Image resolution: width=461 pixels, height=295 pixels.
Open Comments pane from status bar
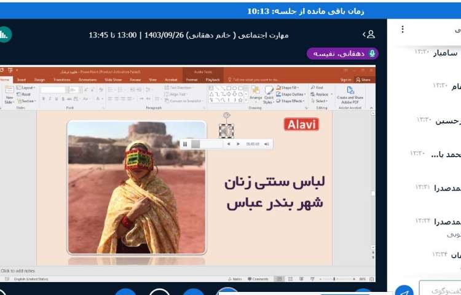tap(258, 279)
